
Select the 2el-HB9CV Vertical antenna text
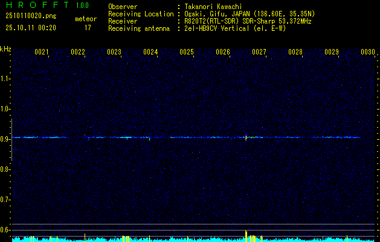(x=235, y=28)
